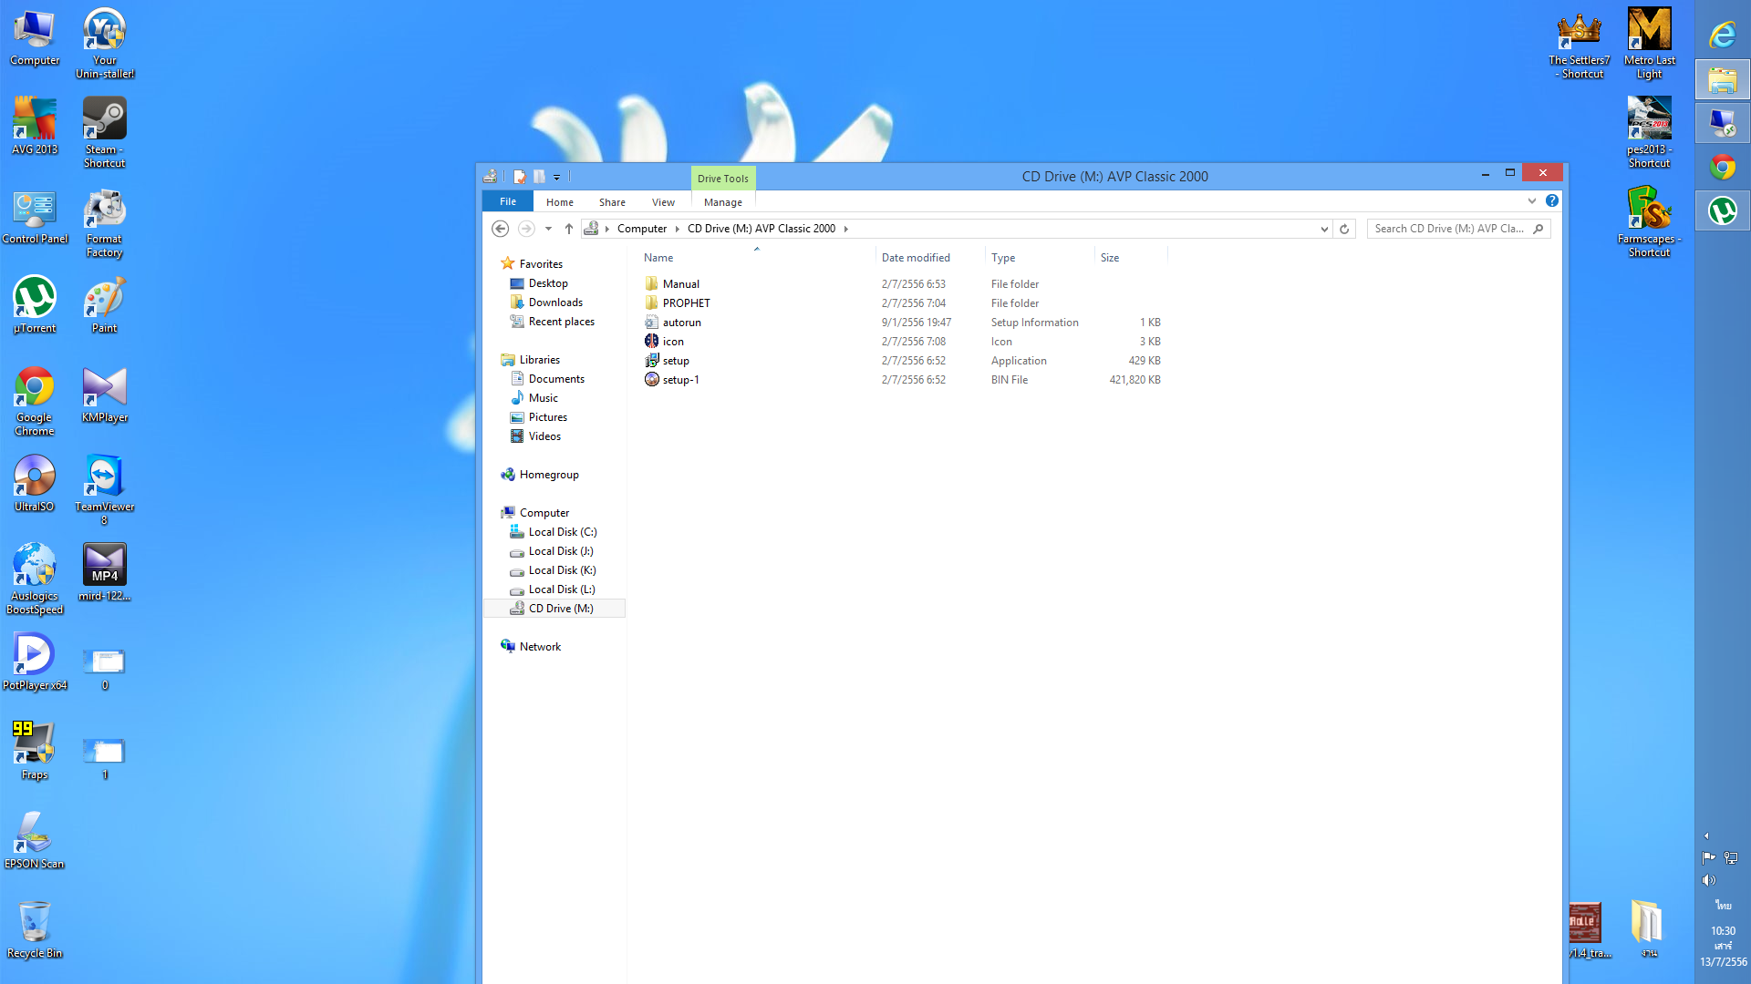Open the recent locations dropdown arrow
The height and width of the screenshot is (984, 1751).
(x=548, y=229)
